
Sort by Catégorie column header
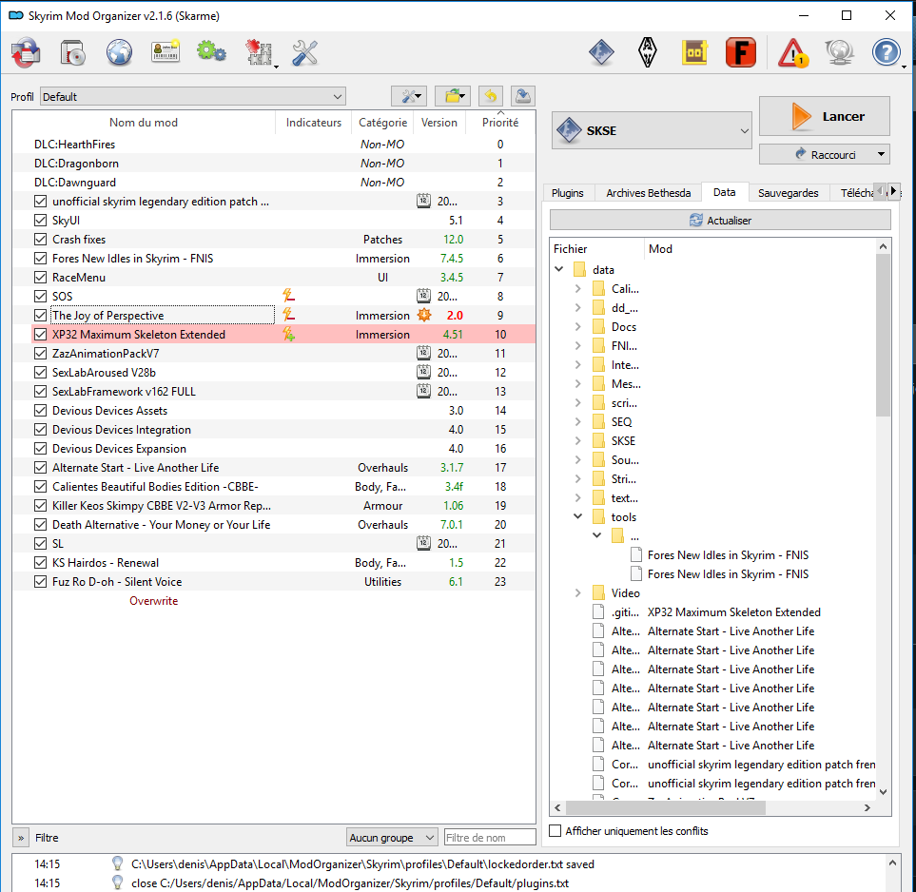(x=382, y=122)
